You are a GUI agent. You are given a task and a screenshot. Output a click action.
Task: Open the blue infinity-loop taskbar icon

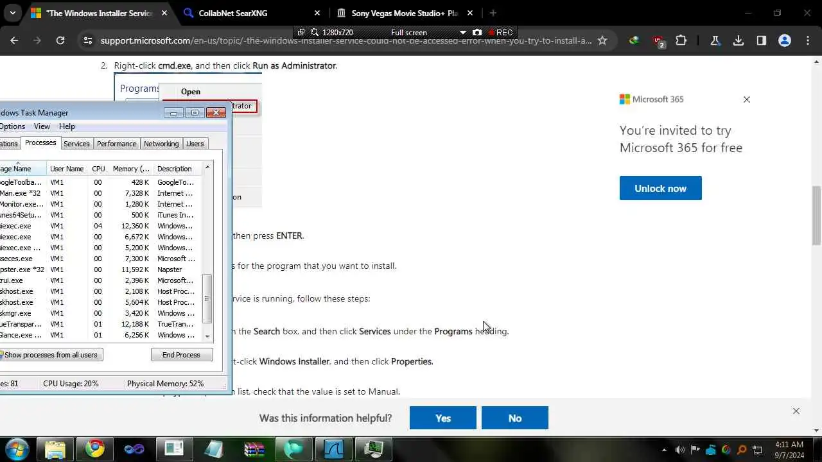point(135,449)
